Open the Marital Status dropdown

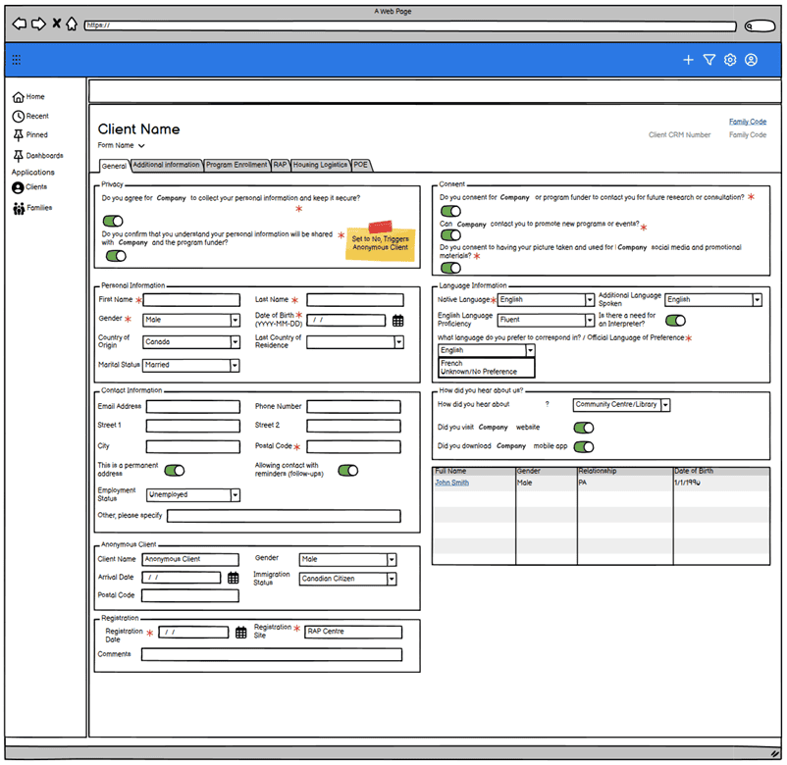click(x=235, y=365)
